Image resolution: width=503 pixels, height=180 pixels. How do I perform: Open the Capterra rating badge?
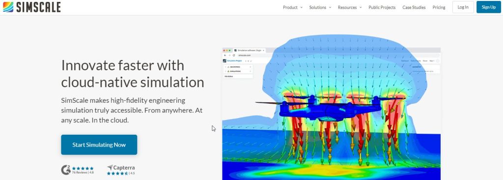(x=121, y=170)
